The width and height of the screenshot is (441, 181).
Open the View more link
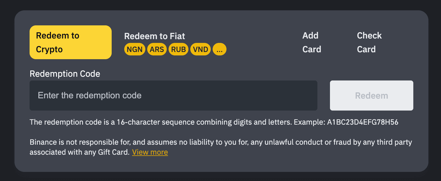[150, 153]
